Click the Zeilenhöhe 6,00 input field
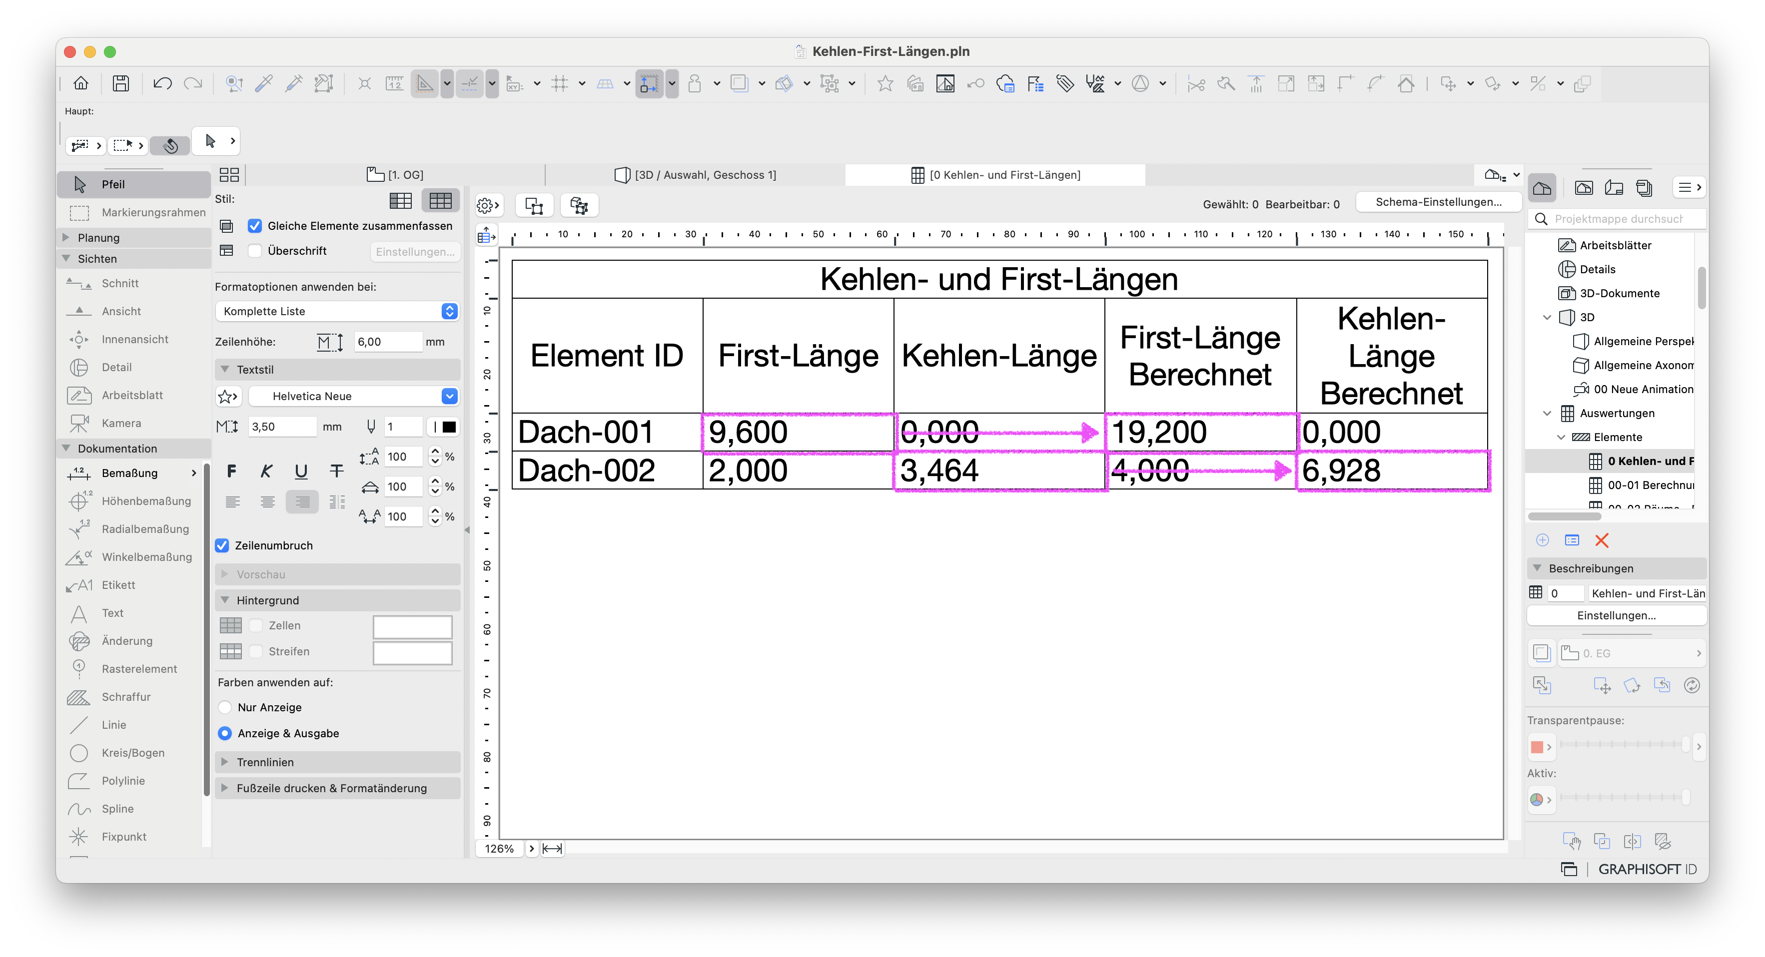Viewport: 1765px width, 957px height. point(387,341)
